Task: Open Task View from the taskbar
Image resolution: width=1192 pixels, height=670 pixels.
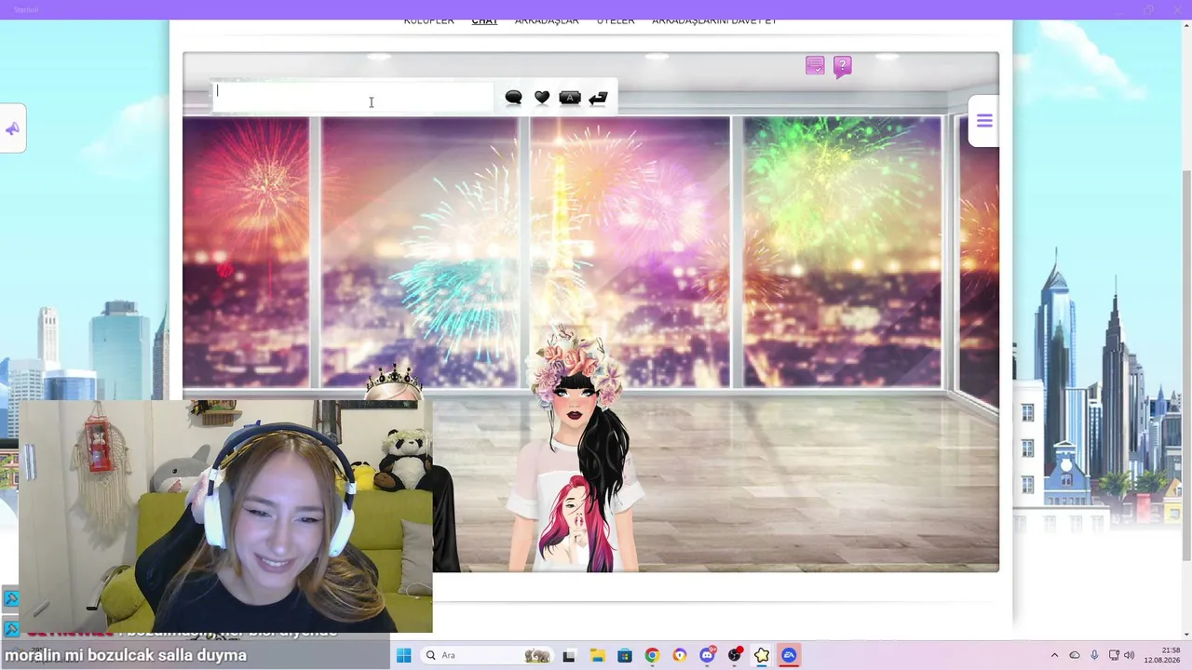Action: [x=569, y=655]
